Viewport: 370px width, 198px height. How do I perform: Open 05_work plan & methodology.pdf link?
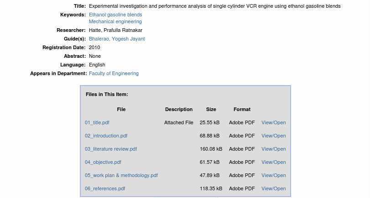point(121,175)
